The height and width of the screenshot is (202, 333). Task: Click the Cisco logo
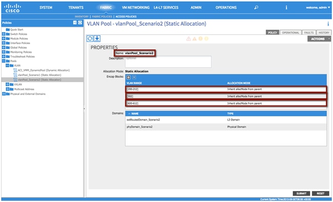tap(12, 8)
